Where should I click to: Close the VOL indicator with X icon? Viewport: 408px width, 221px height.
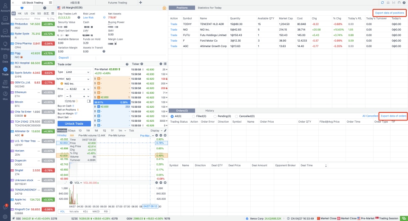pyautogui.click(x=71, y=182)
